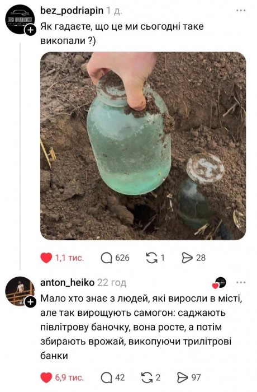Open replies to anton_heiko's comment
Image resolution: width=257 pixels, height=392 pixels.
pyautogui.click(x=107, y=377)
